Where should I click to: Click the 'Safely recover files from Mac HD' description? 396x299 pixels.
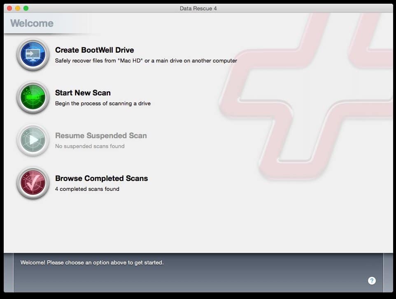146,60
